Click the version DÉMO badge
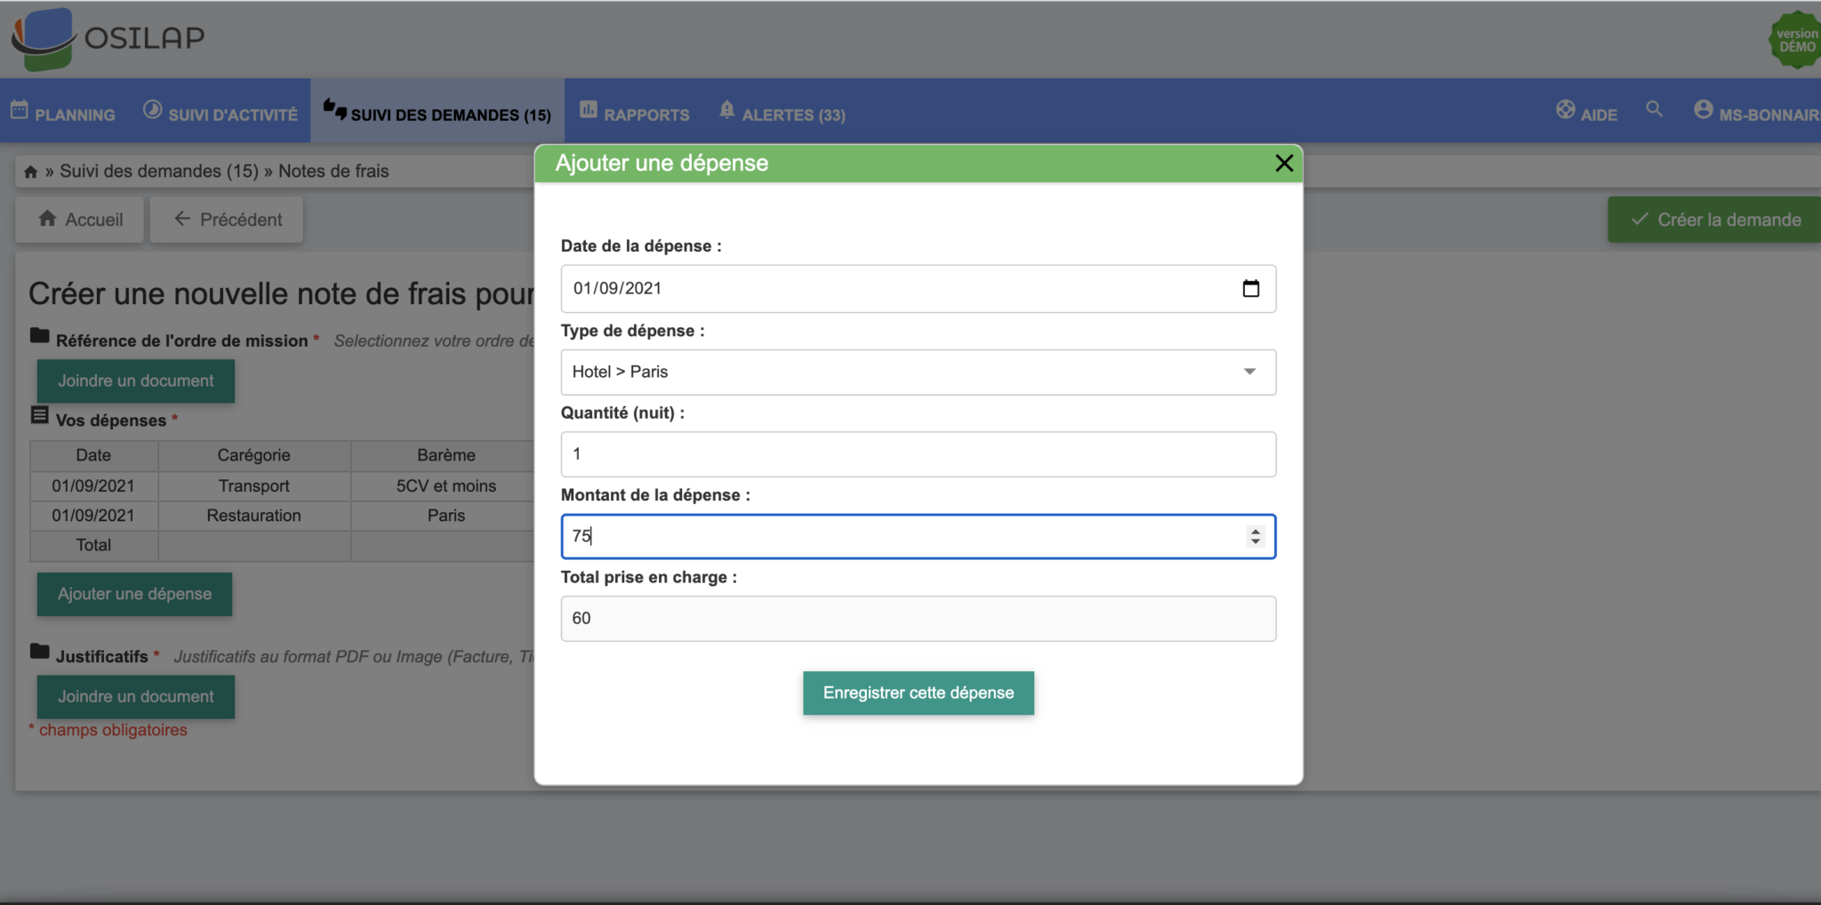 [x=1795, y=40]
